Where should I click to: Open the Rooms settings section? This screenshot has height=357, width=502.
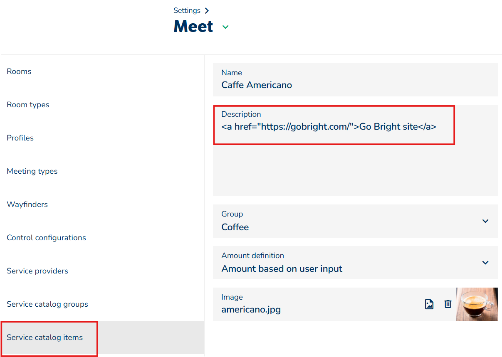tap(19, 71)
